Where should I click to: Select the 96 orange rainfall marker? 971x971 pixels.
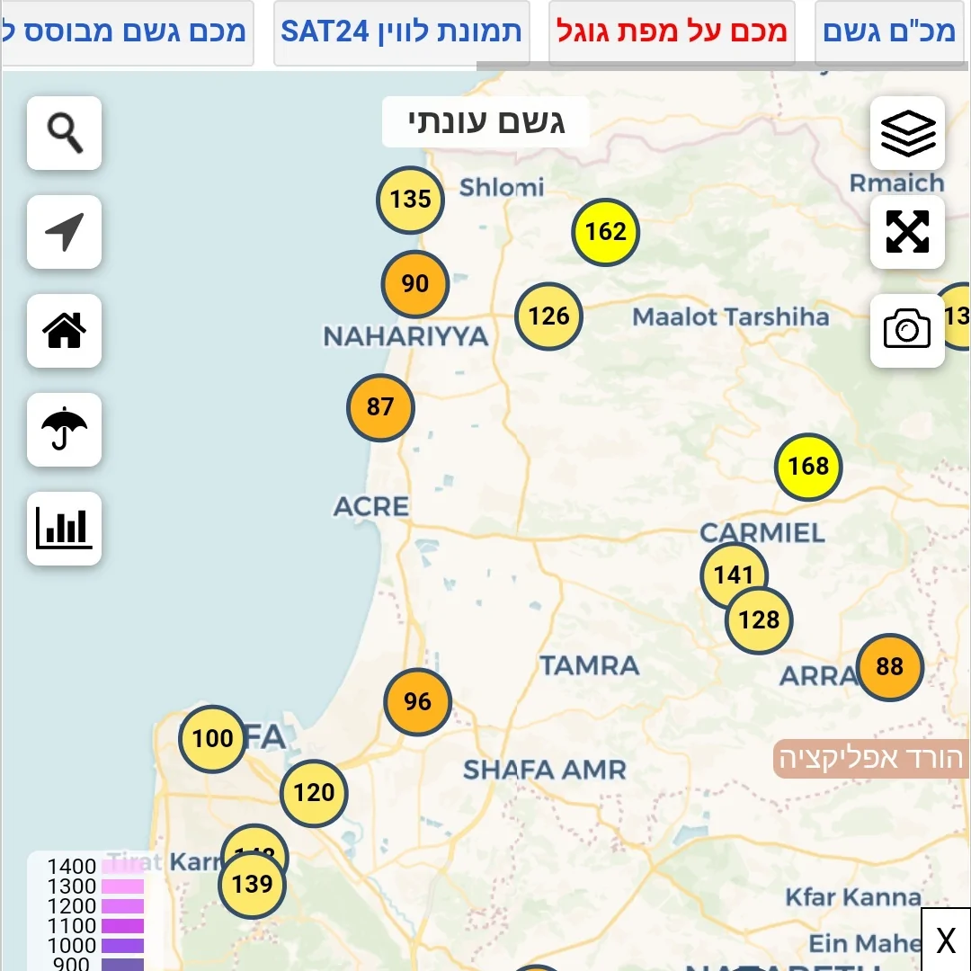417,702
